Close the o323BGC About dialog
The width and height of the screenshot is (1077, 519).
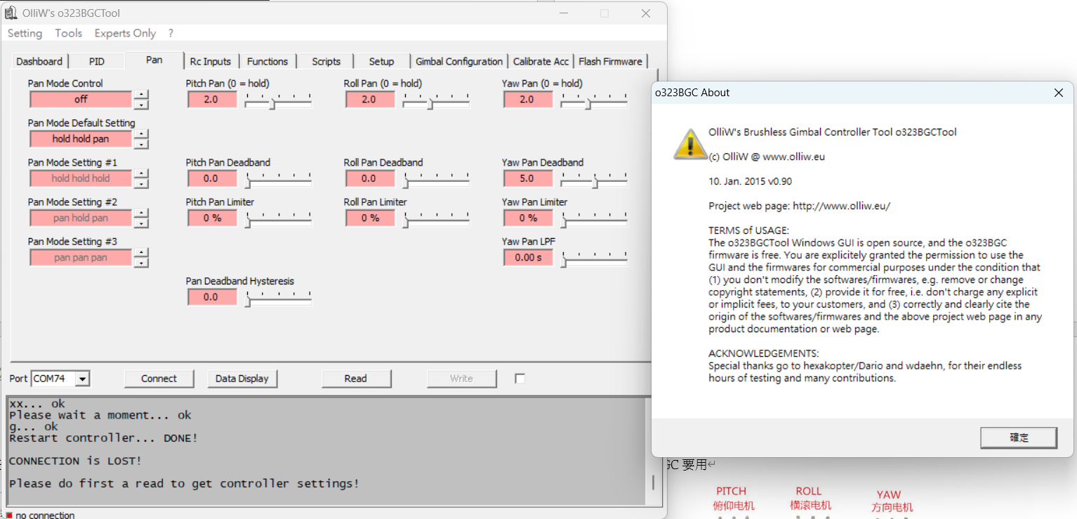point(1059,93)
